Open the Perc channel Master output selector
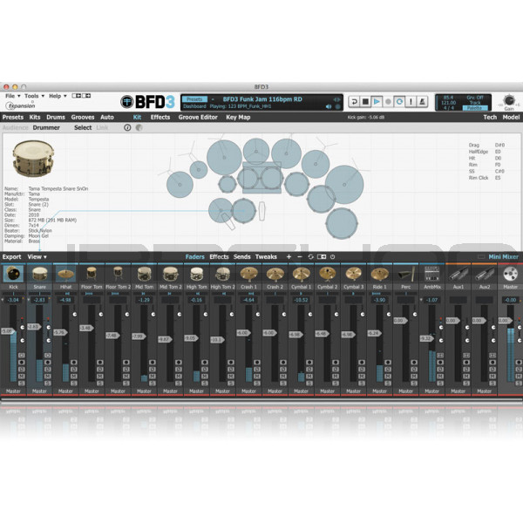The height and width of the screenshot is (523, 523). tap(405, 391)
